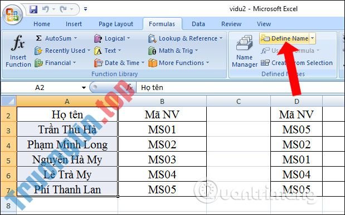345x215 pixels.
Task: Select column B header
Action: 162,101
